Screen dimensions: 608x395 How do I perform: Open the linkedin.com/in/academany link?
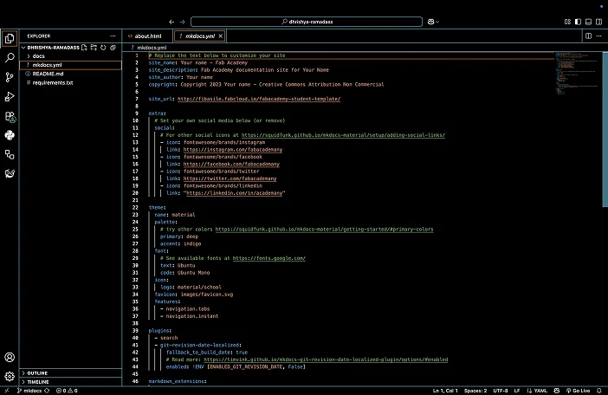point(234,193)
